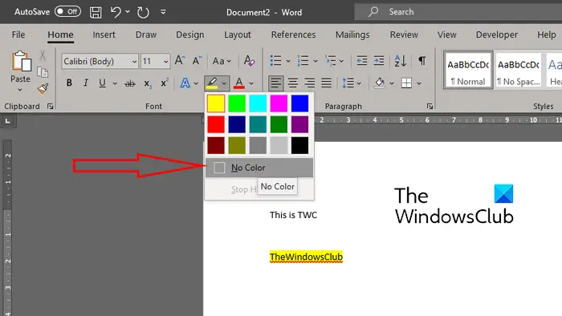562x316 pixels.
Task: Toggle Bold formatting
Action: [69, 83]
